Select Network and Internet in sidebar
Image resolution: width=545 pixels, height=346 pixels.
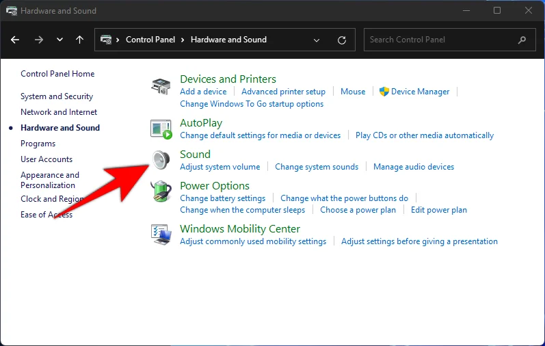(x=59, y=112)
